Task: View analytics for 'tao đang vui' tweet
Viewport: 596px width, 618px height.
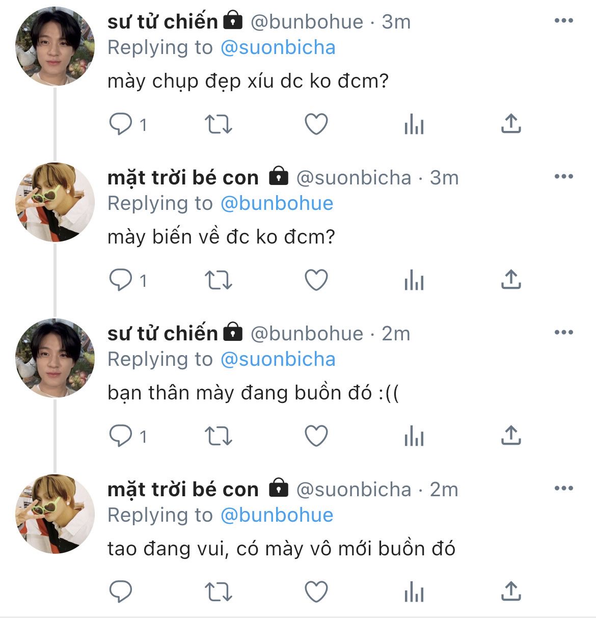Action: (414, 592)
